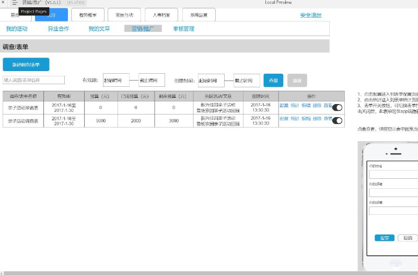The image size is (418, 275).
Task: Switch to 审核管理 sub-tab
Action: (184, 29)
